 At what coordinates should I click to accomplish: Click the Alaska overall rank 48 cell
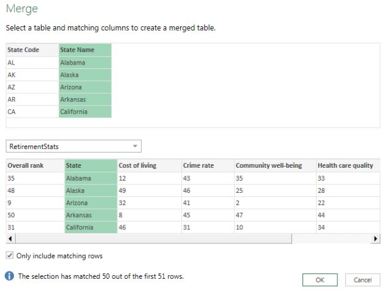click(x=34, y=190)
